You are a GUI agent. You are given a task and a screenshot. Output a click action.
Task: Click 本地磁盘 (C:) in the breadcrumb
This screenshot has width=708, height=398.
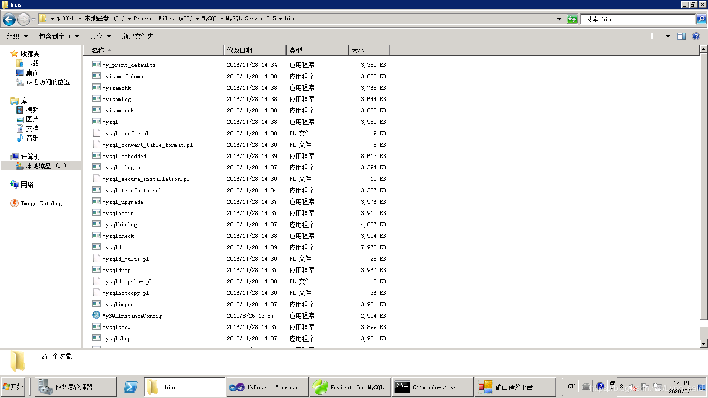[x=105, y=19]
